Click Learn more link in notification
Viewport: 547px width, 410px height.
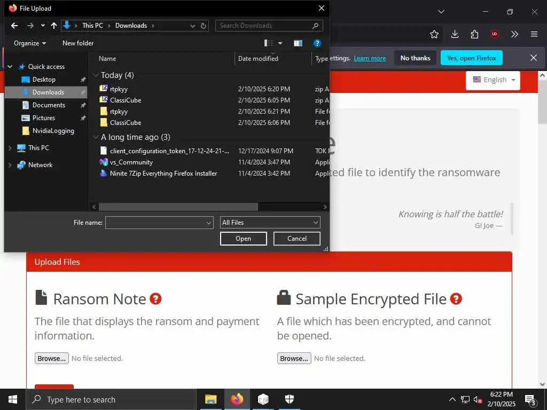click(370, 58)
